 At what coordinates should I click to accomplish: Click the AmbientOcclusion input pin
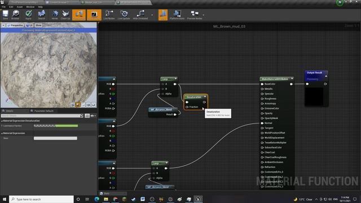tap(262, 162)
